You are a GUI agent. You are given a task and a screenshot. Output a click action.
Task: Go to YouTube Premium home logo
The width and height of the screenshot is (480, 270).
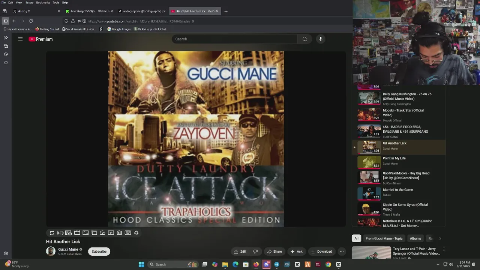40,39
